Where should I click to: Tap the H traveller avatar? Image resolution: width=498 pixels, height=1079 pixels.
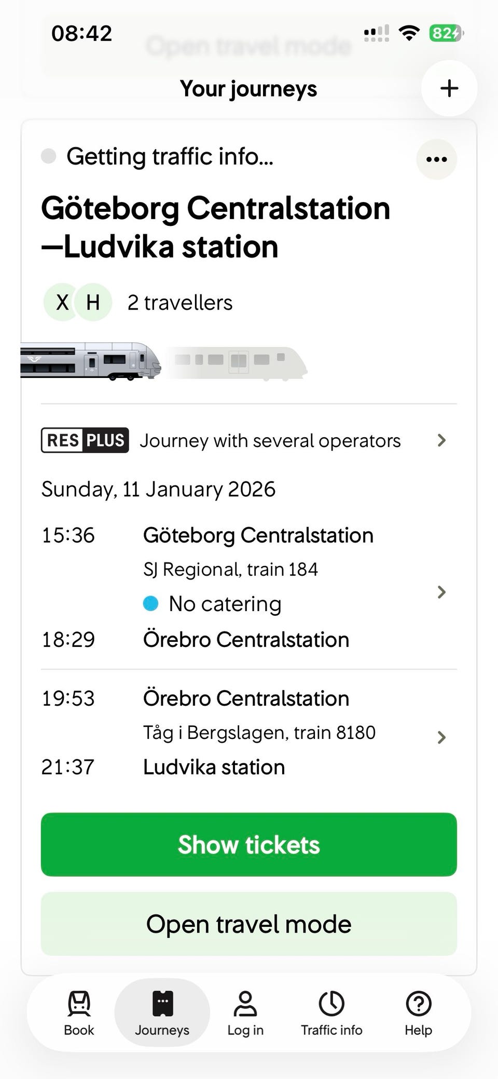93,302
